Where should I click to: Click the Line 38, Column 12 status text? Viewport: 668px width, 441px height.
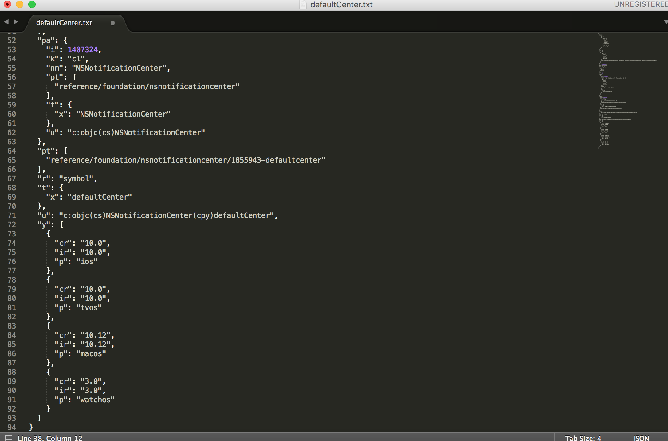(50, 438)
